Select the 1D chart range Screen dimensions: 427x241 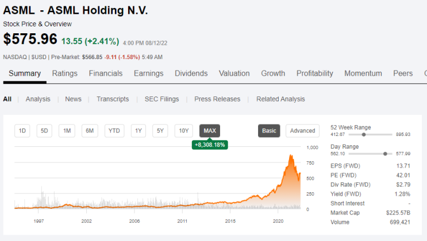coord(22,131)
